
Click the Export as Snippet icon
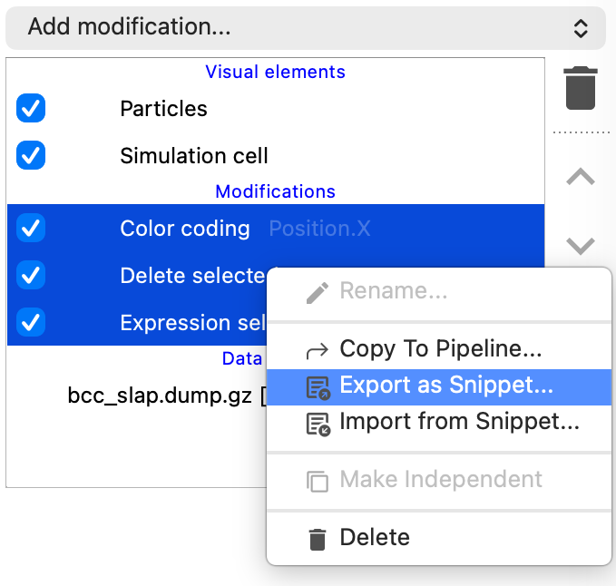[x=317, y=386]
